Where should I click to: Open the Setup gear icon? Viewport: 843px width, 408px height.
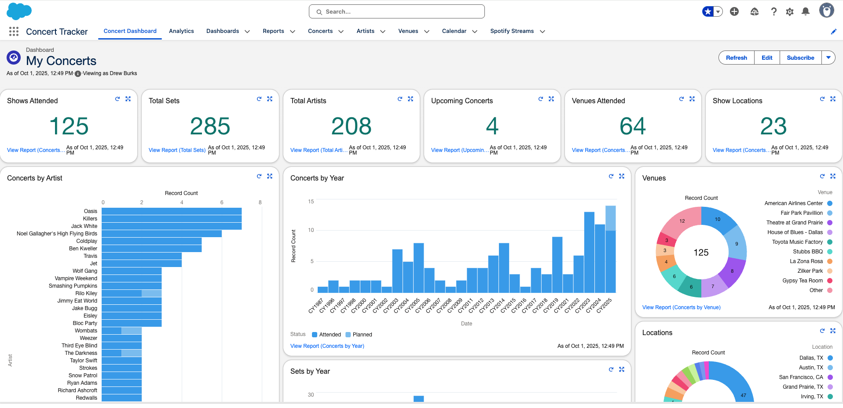coord(790,12)
